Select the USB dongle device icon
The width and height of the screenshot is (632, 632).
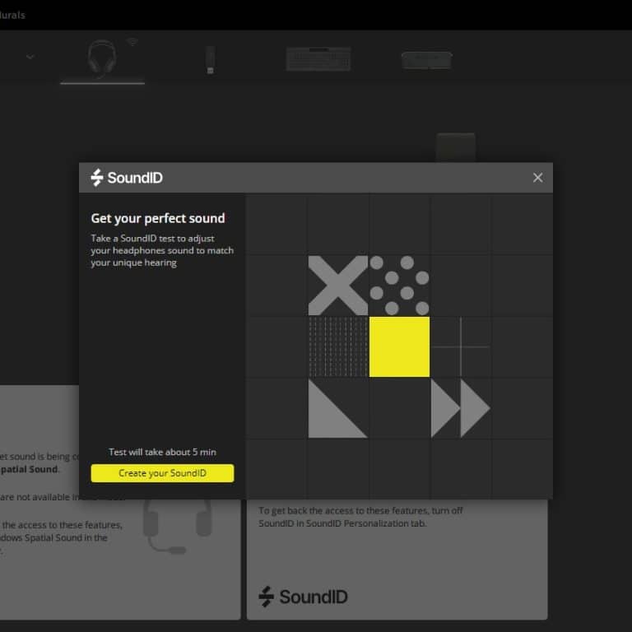[x=210, y=59]
